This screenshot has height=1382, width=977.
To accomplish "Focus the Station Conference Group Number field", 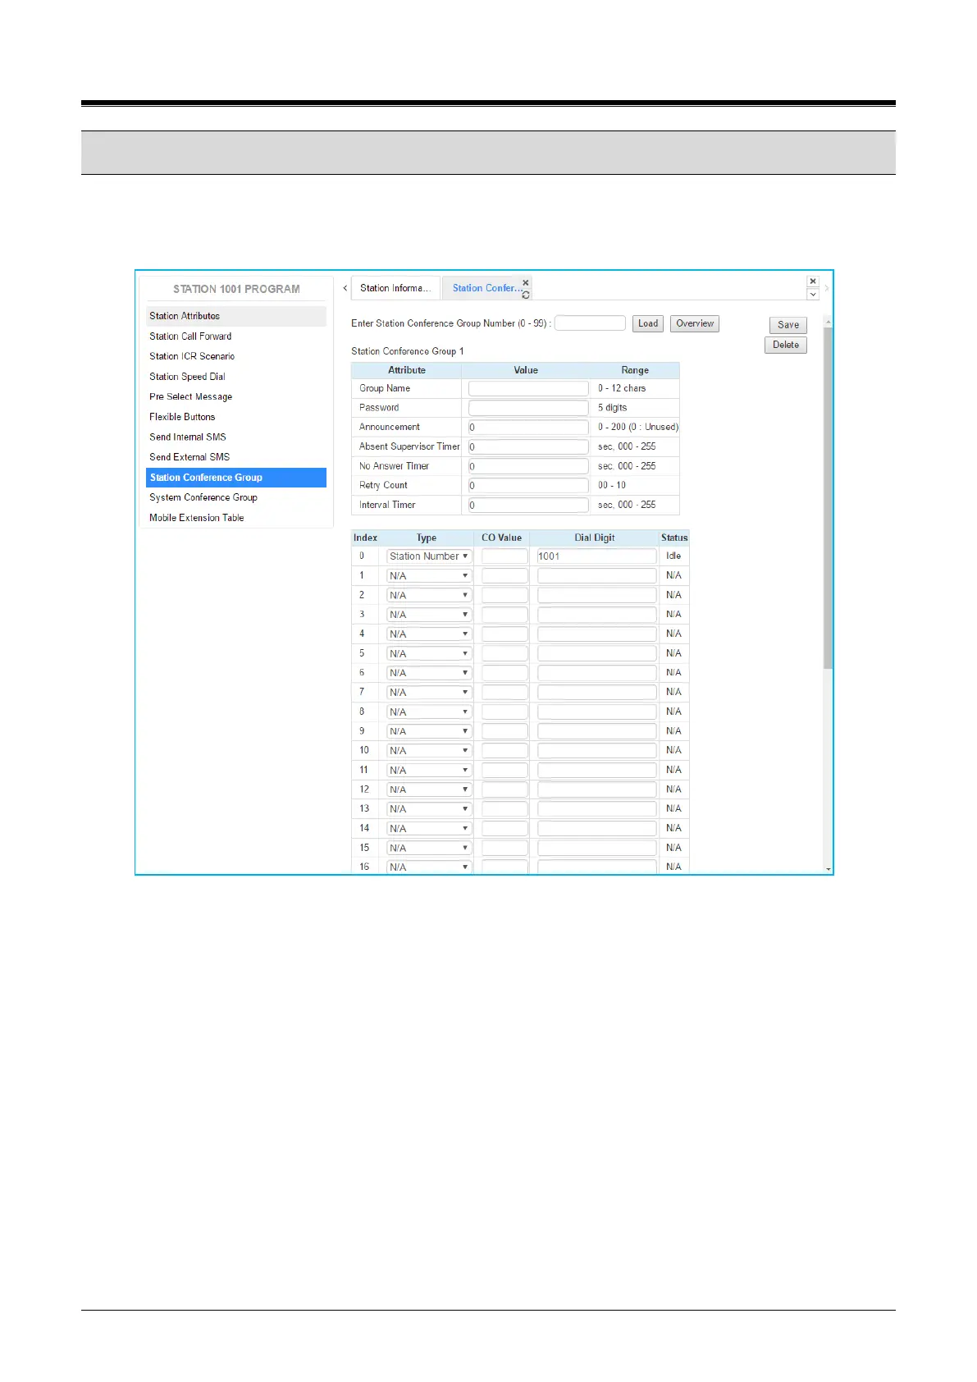I will tap(590, 323).
